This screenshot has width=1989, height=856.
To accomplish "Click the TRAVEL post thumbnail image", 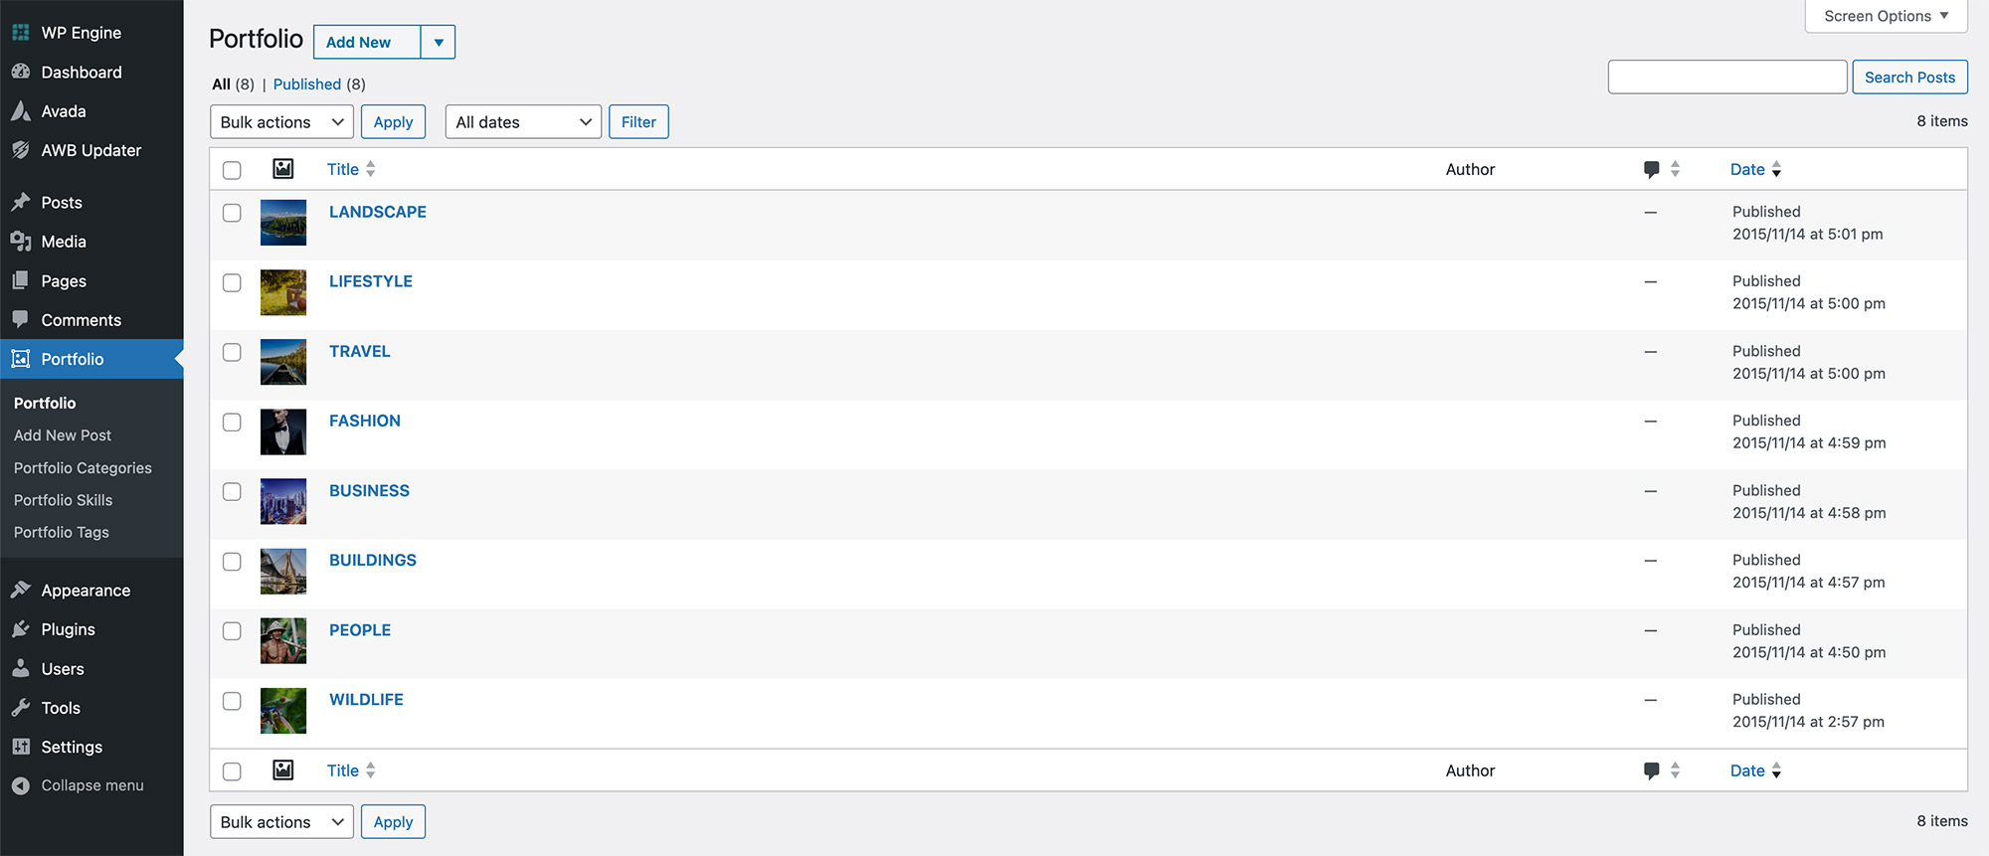I will 283,362.
